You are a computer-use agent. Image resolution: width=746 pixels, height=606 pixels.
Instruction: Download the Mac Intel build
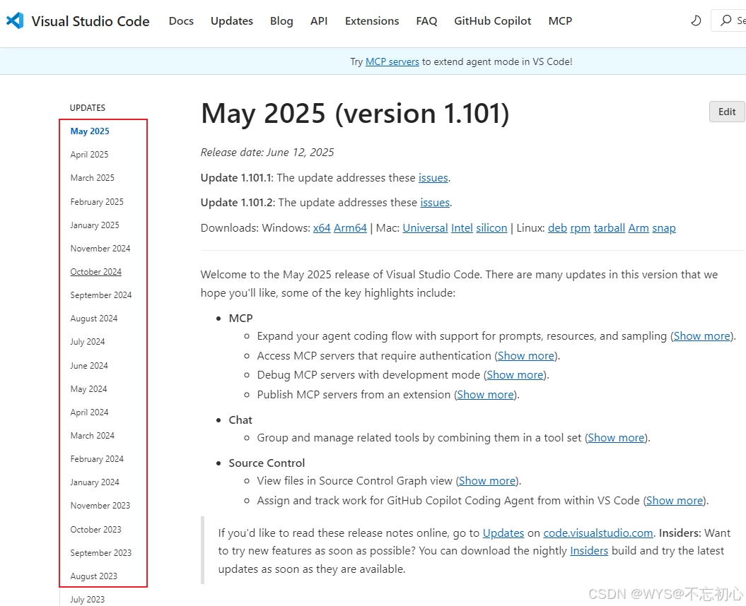(x=462, y=228)
